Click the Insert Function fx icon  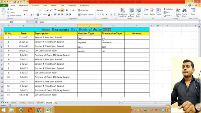pos(36,22)
